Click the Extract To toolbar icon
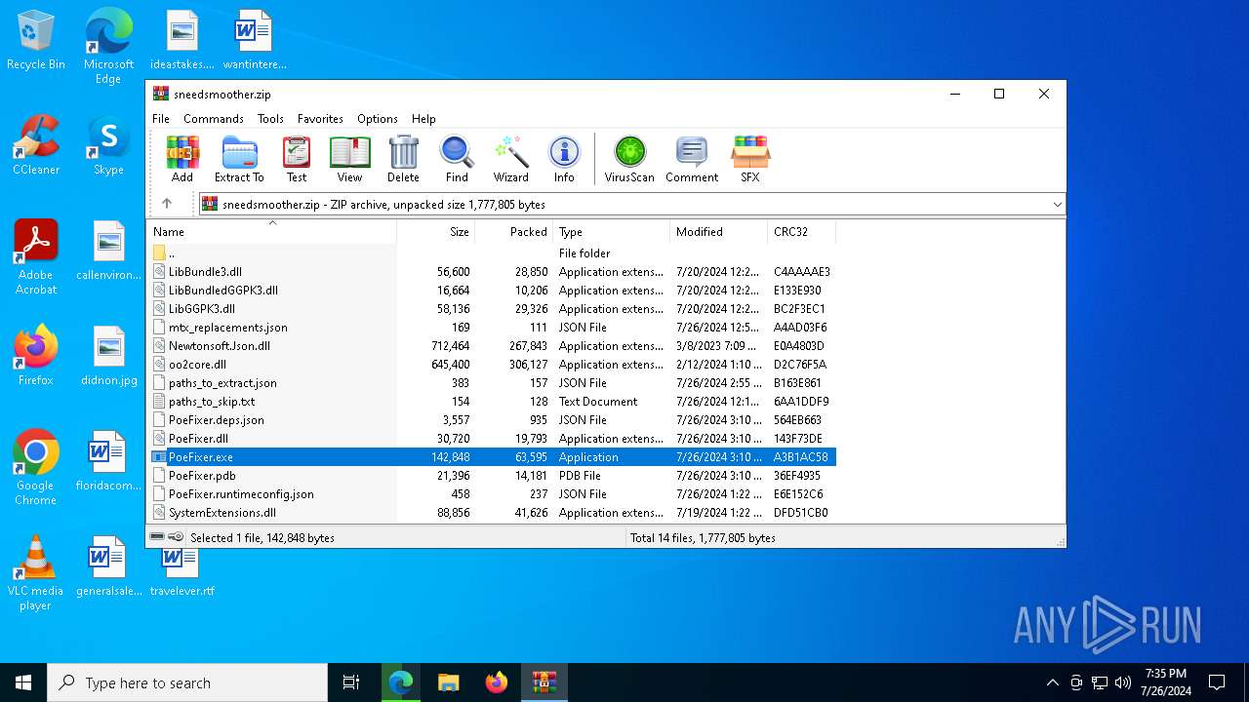The width and height of the screenshot is (1249, 702). (239, 160)
